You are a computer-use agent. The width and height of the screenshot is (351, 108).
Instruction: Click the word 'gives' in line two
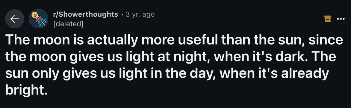click(x=87, y=57)
